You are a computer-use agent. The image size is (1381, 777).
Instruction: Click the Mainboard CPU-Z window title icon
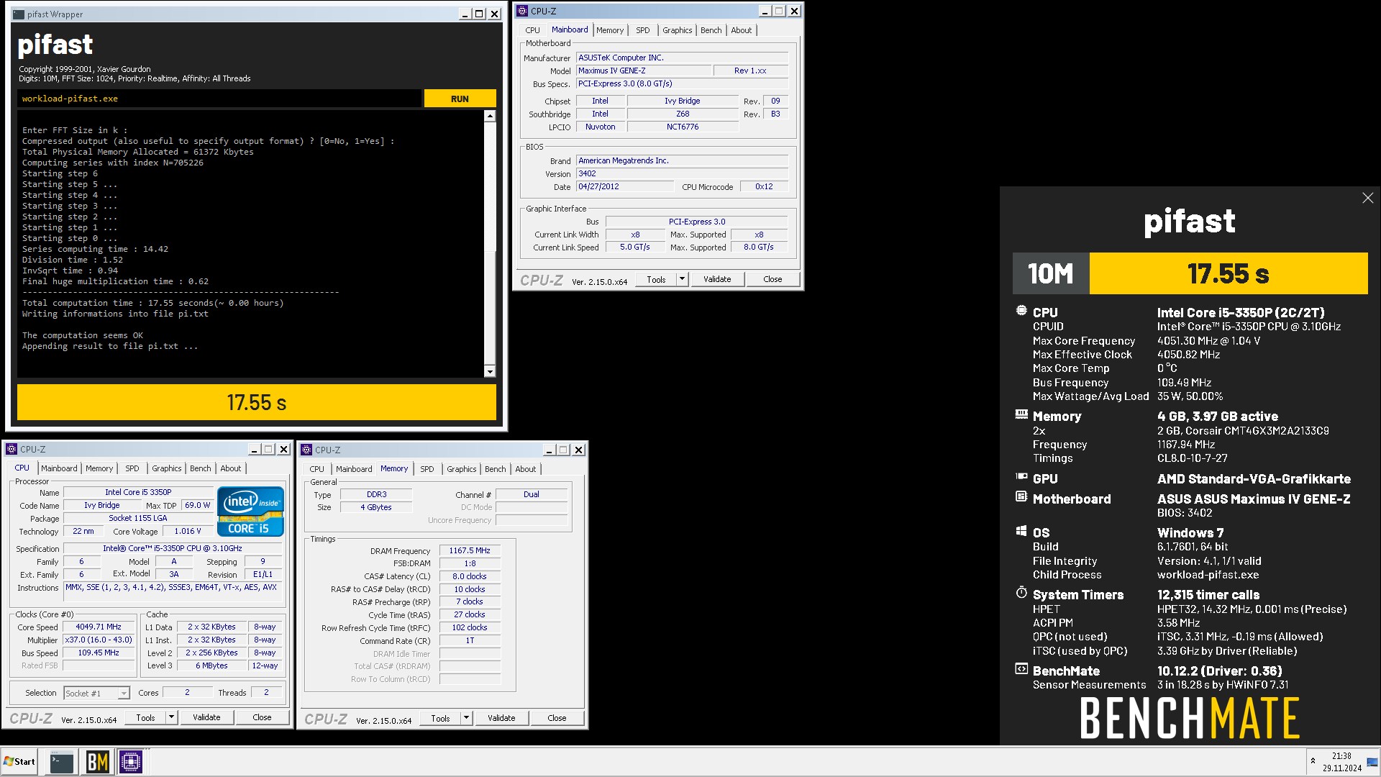coord(522,11)
